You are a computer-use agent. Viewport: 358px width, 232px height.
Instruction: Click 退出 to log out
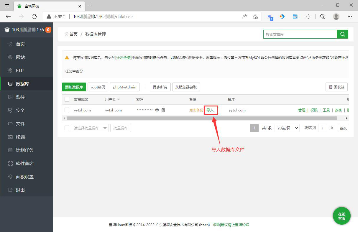[x=27, y=190]
